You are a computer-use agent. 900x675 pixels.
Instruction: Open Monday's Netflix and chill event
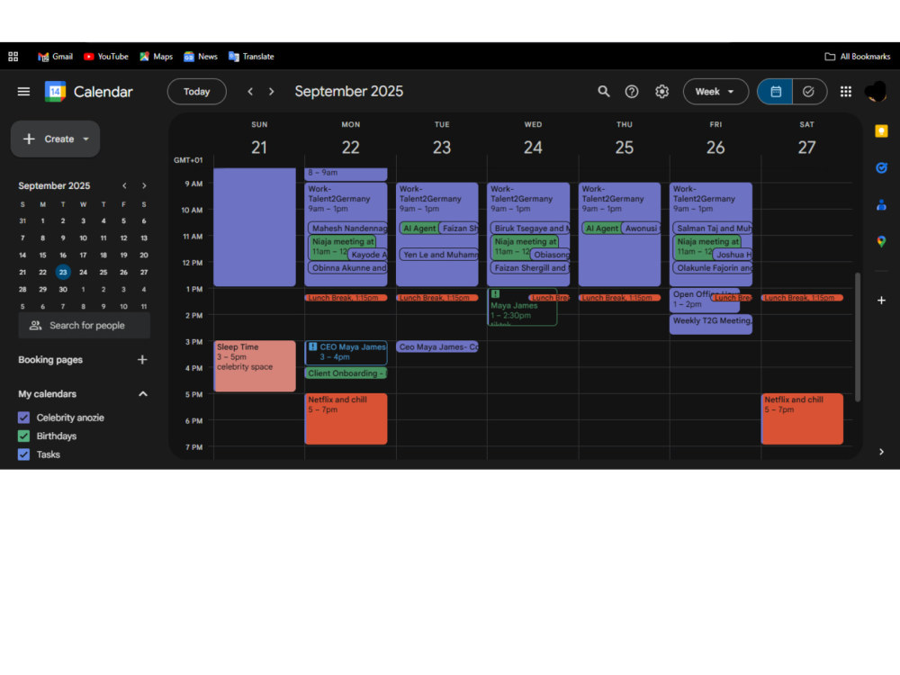(346, 418)
